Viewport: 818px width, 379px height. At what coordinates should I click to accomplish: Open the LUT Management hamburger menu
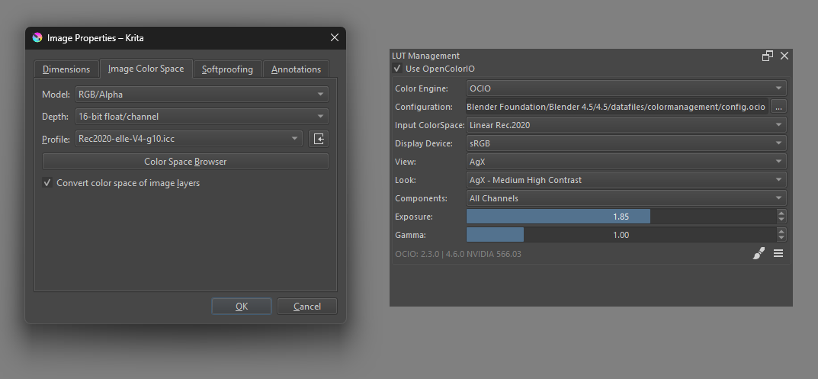tap(778, 254)
